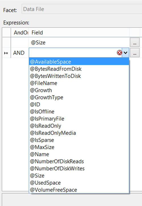Select @MaxSize from the dropdown
This screenshot has height=206, width=142.
pyautogui.click(x=79, y=147)
